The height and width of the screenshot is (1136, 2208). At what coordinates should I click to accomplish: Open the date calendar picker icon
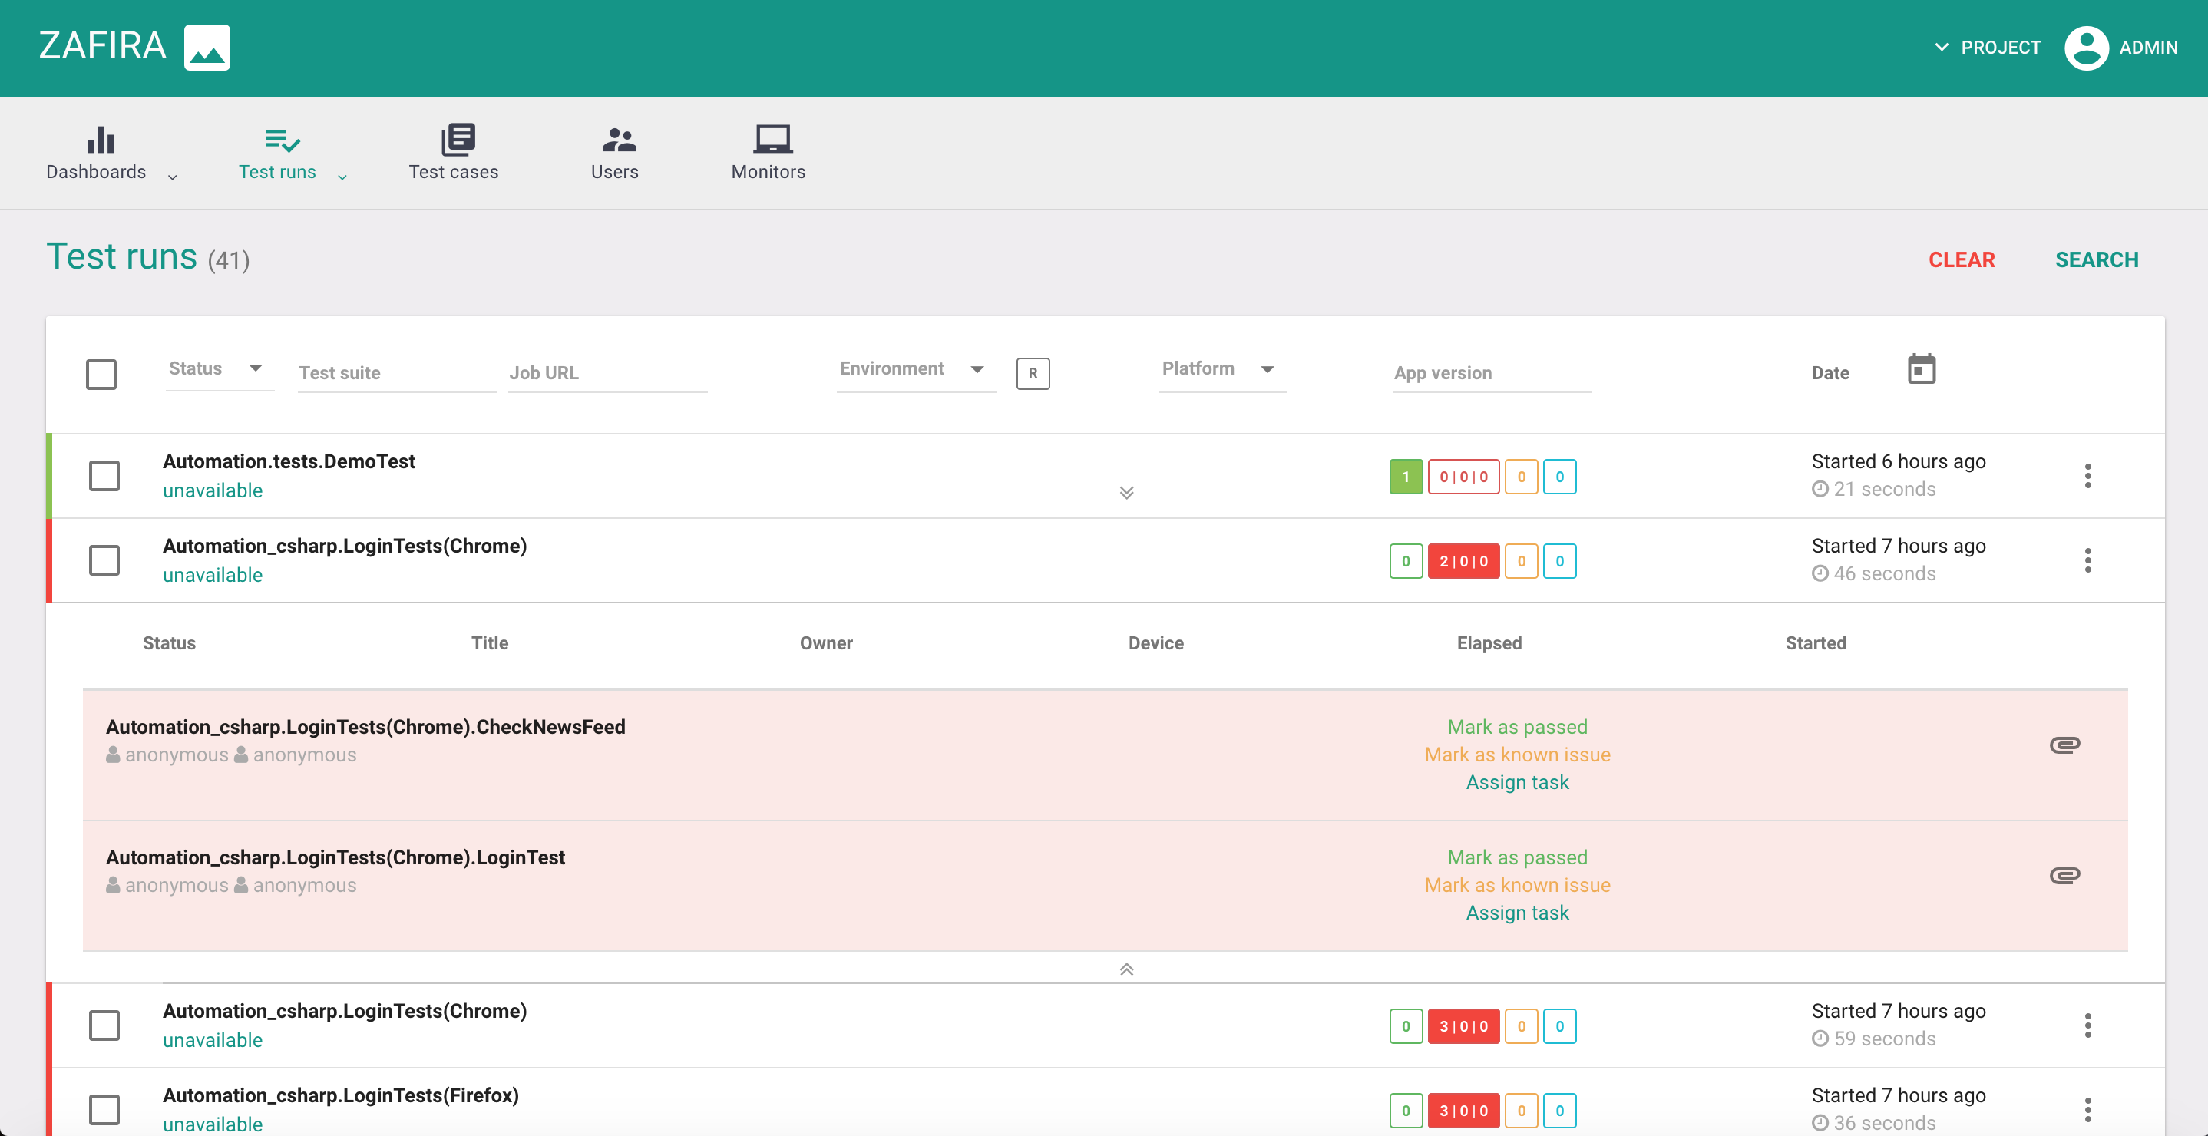[1921, 370]
